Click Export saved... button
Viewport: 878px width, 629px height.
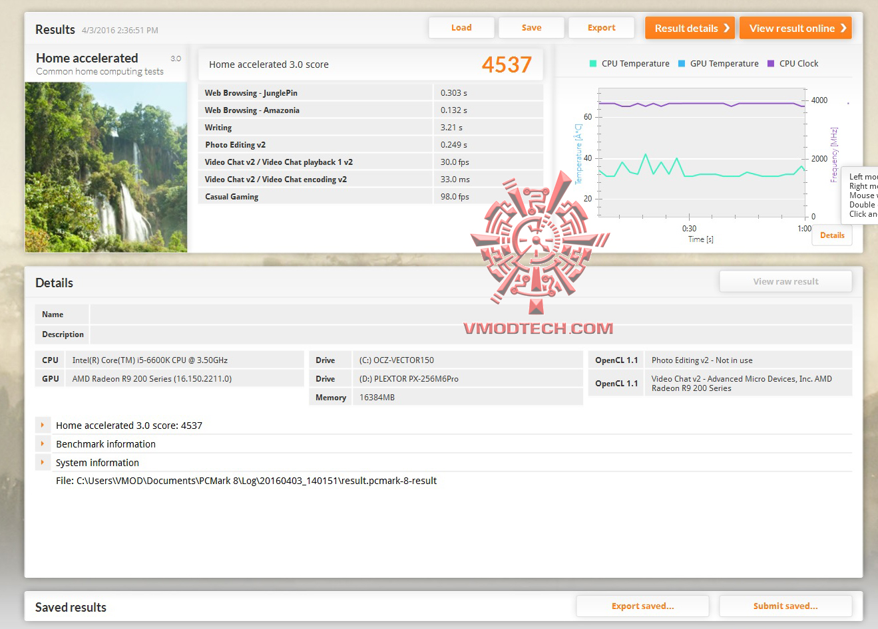[642, 606]
